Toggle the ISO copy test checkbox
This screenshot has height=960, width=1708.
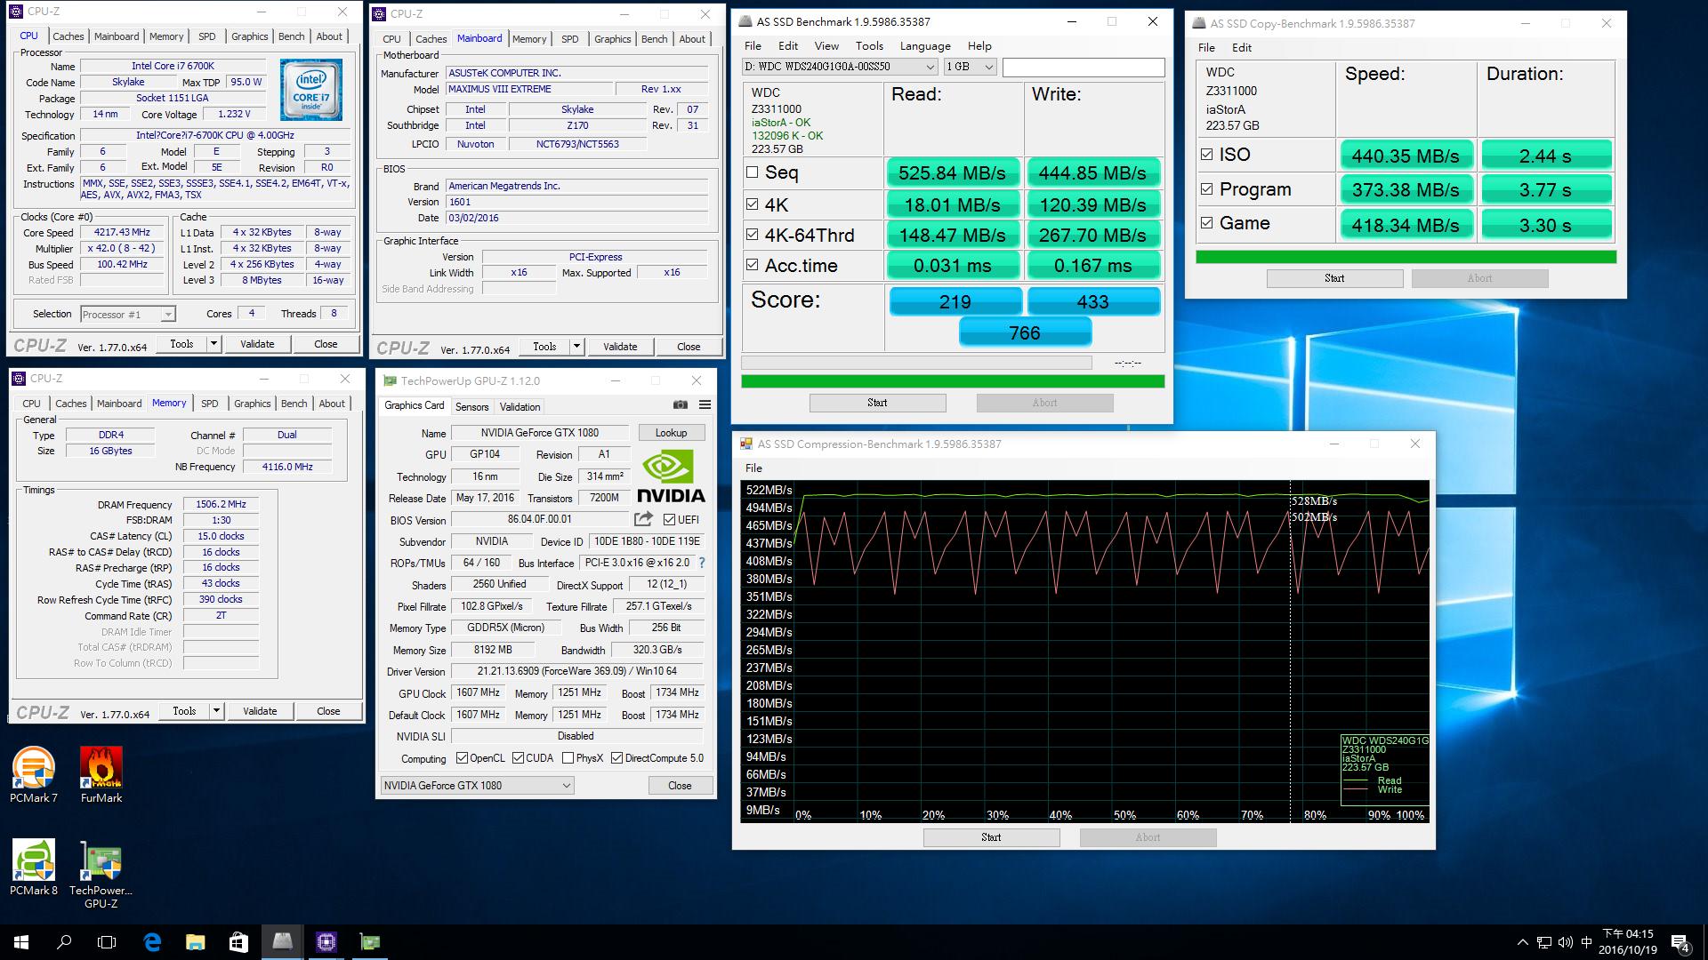[1206, 155]
